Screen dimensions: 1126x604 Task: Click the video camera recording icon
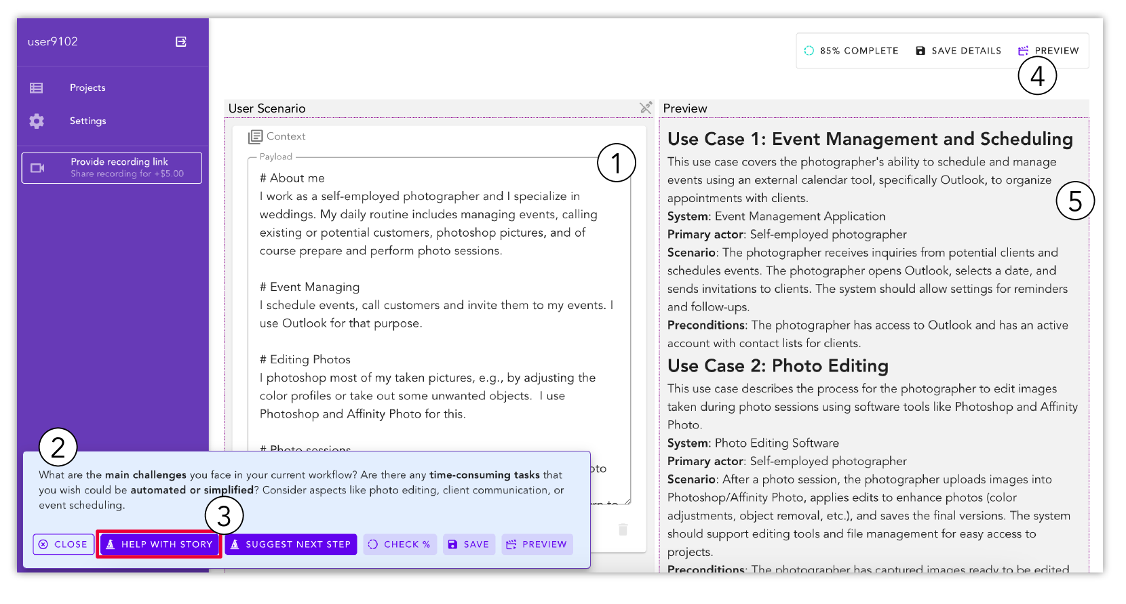38,168
